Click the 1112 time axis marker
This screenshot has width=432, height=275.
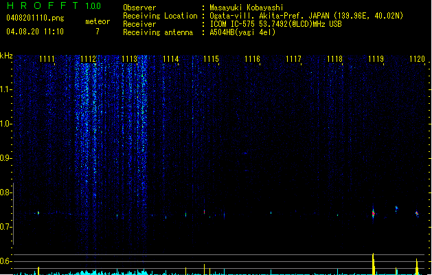[x=88, y=59]
